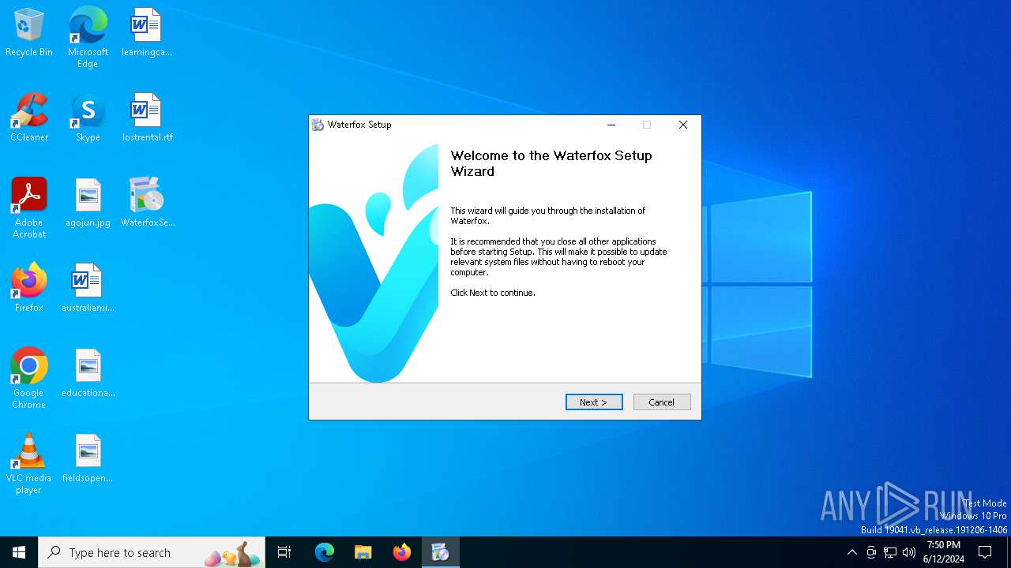Image resolution: width=1011 pixels, height=568 pixels.
Task: Select the Adobe Acrobat desktop shortcut
Action: (29, 208)
